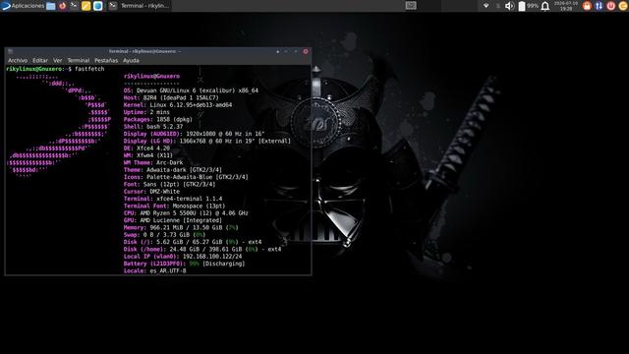Image resolution: width=629 pixels, height=354 pixels.
Task: Click the Kernel: Linux 6.12 line
Action: [x=178, y=105]
